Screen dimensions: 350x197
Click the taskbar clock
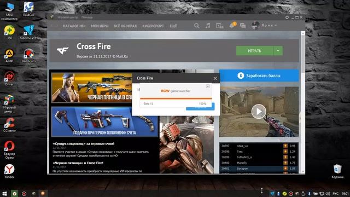(x=345, y=193)
